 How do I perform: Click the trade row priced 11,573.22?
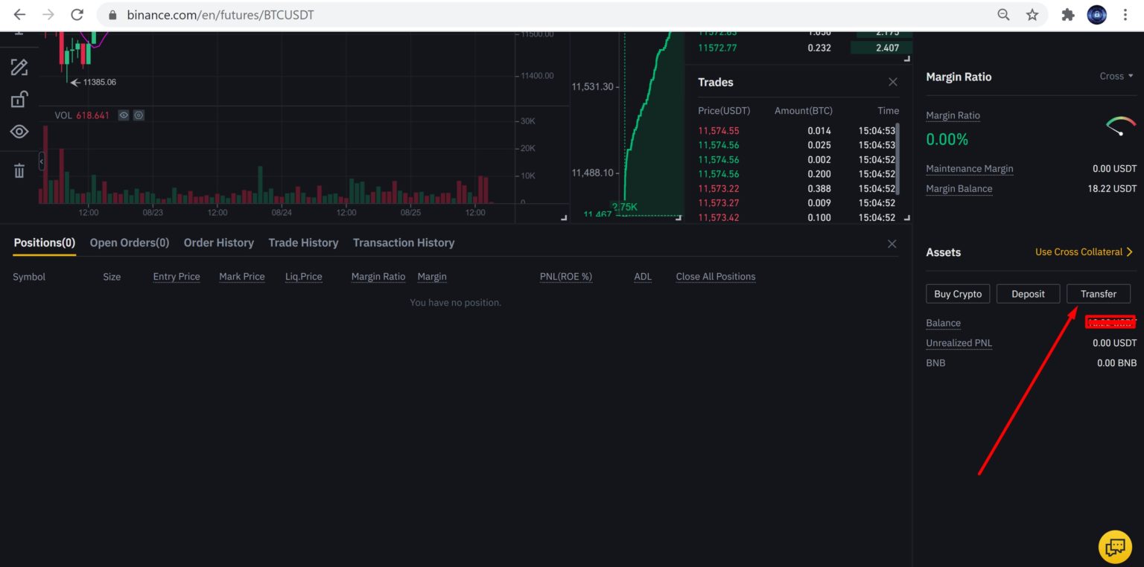click(798, 188)
